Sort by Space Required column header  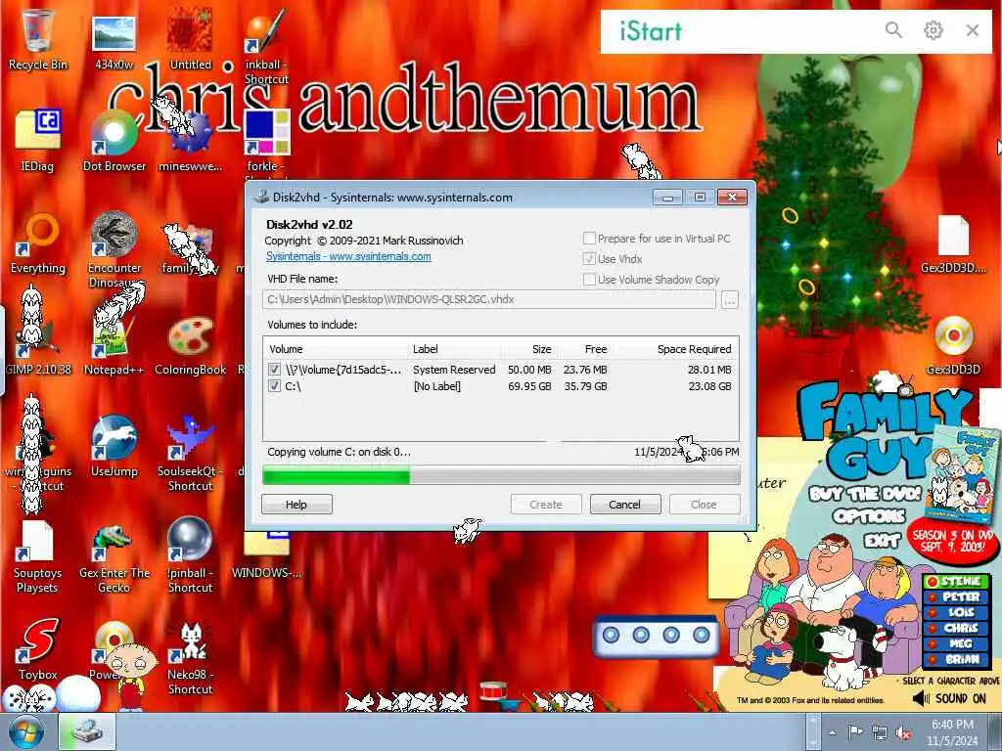[675, 349]
